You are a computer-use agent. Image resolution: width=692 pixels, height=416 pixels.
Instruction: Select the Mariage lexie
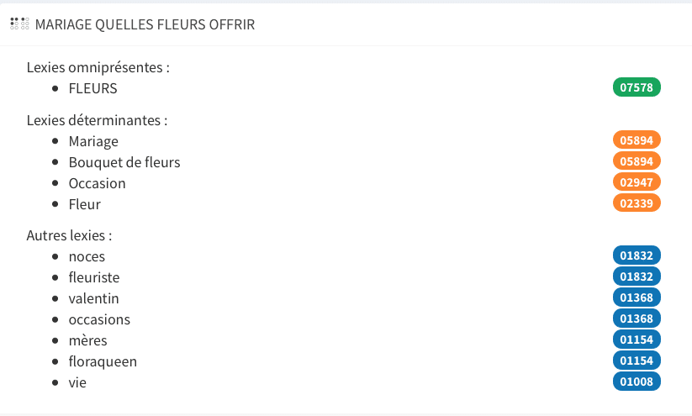point(93,141)
